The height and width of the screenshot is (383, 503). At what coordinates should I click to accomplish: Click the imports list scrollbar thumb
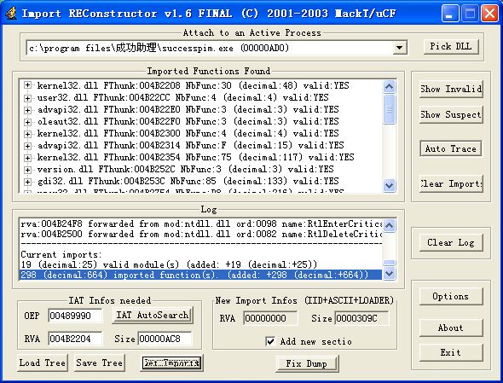click(x=390, y=109)
